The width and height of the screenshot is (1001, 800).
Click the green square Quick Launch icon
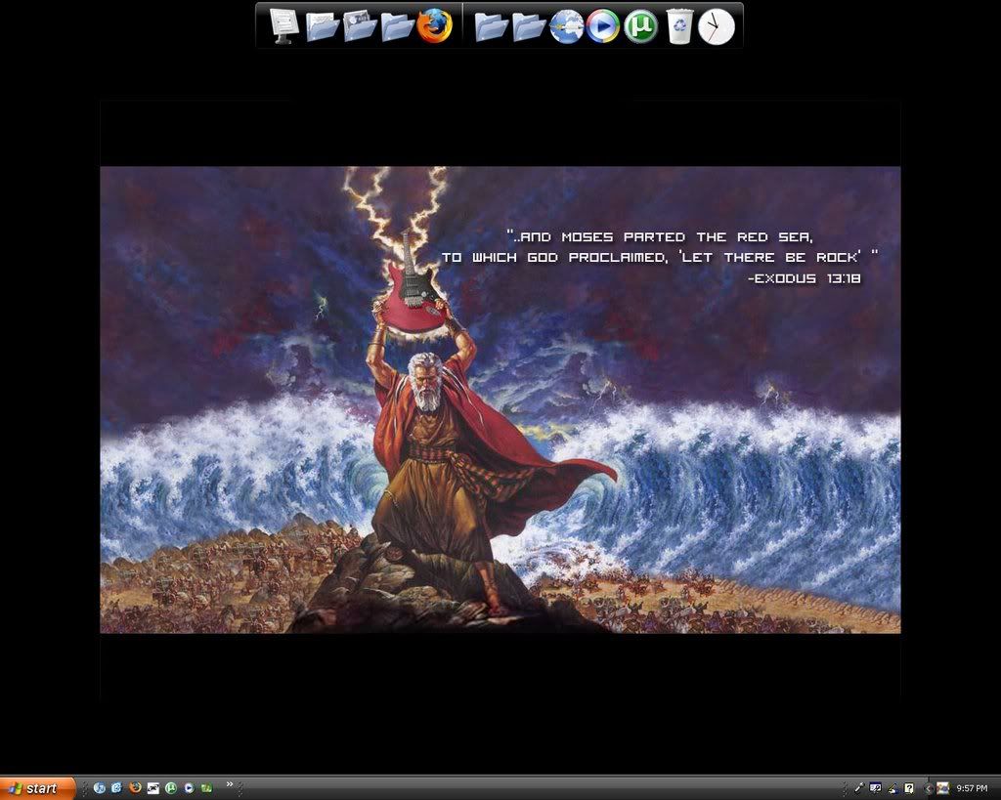tap(206, 788)
